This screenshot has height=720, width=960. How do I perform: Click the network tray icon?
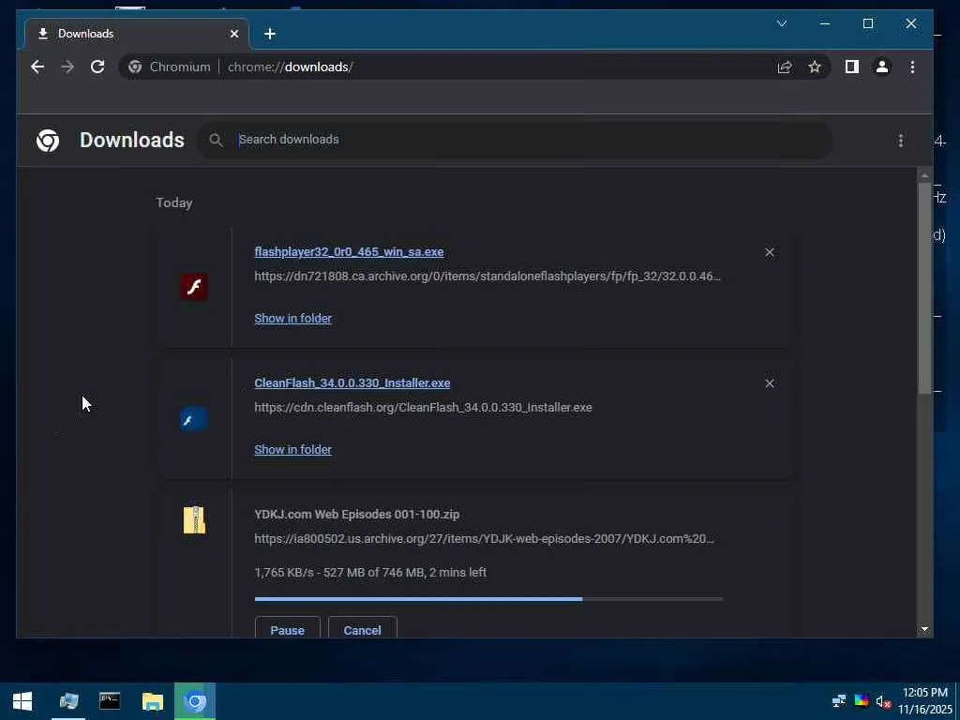[839, 701]
